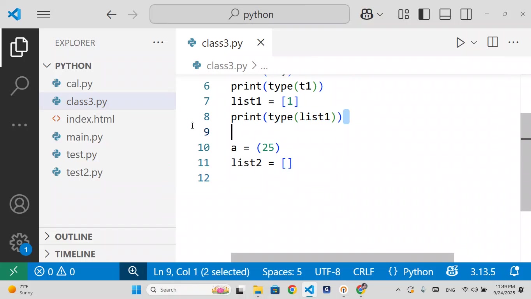The width and height of the screenshot is (531, 299).
Task: Click the extension status icon before 3.13.5
Action: coord(452,271)
